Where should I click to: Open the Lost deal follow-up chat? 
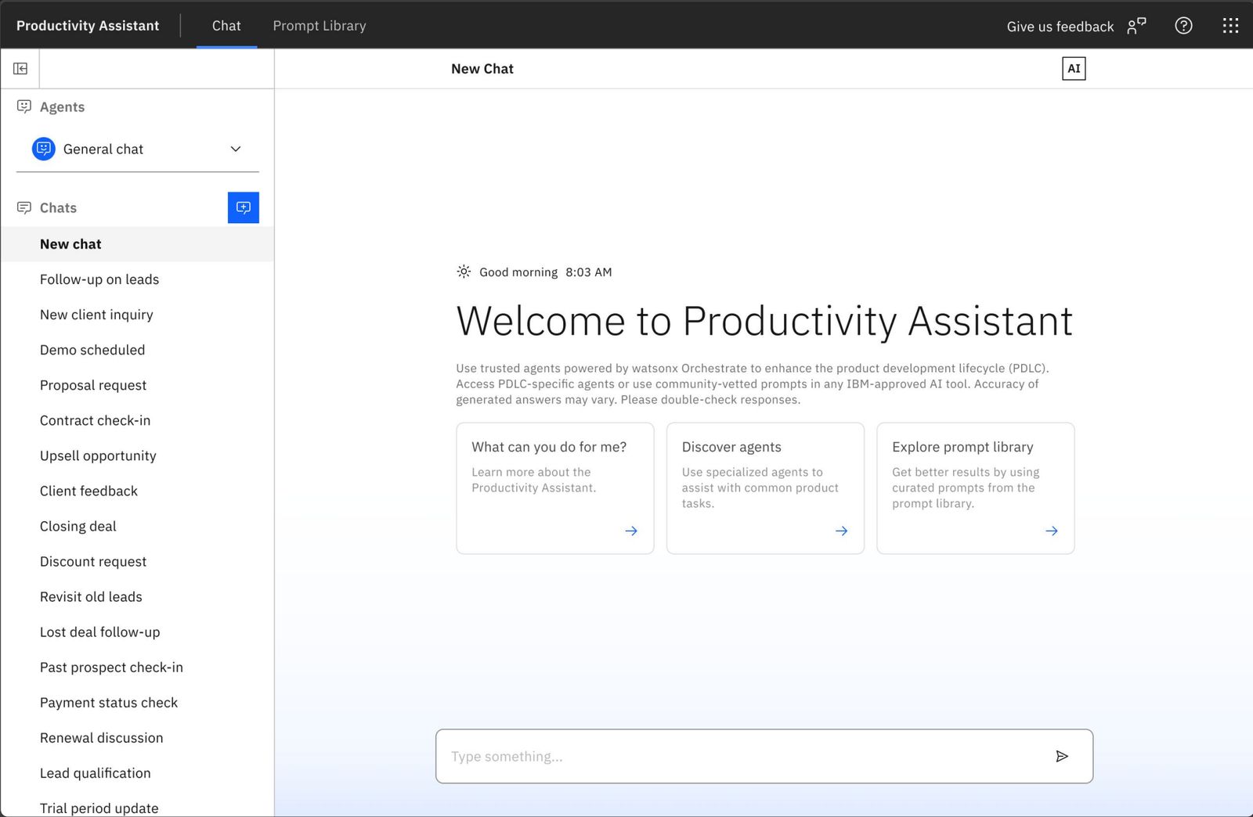point(137,632)
